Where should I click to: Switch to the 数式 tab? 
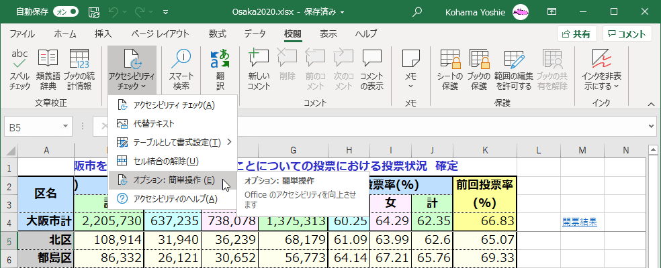pyautogui.click(x=218, y=34)
